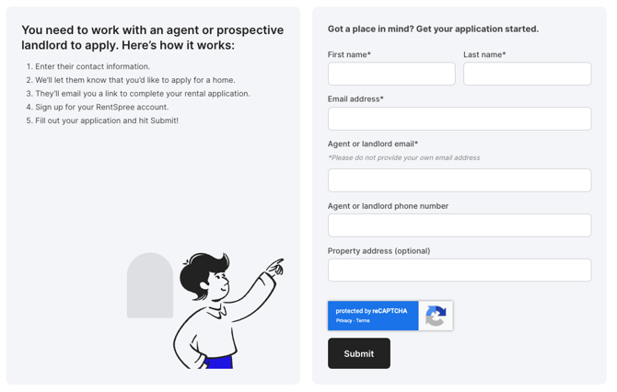Click the Email address* label
The height and width of the screenshot is (392, 617).
355,99
